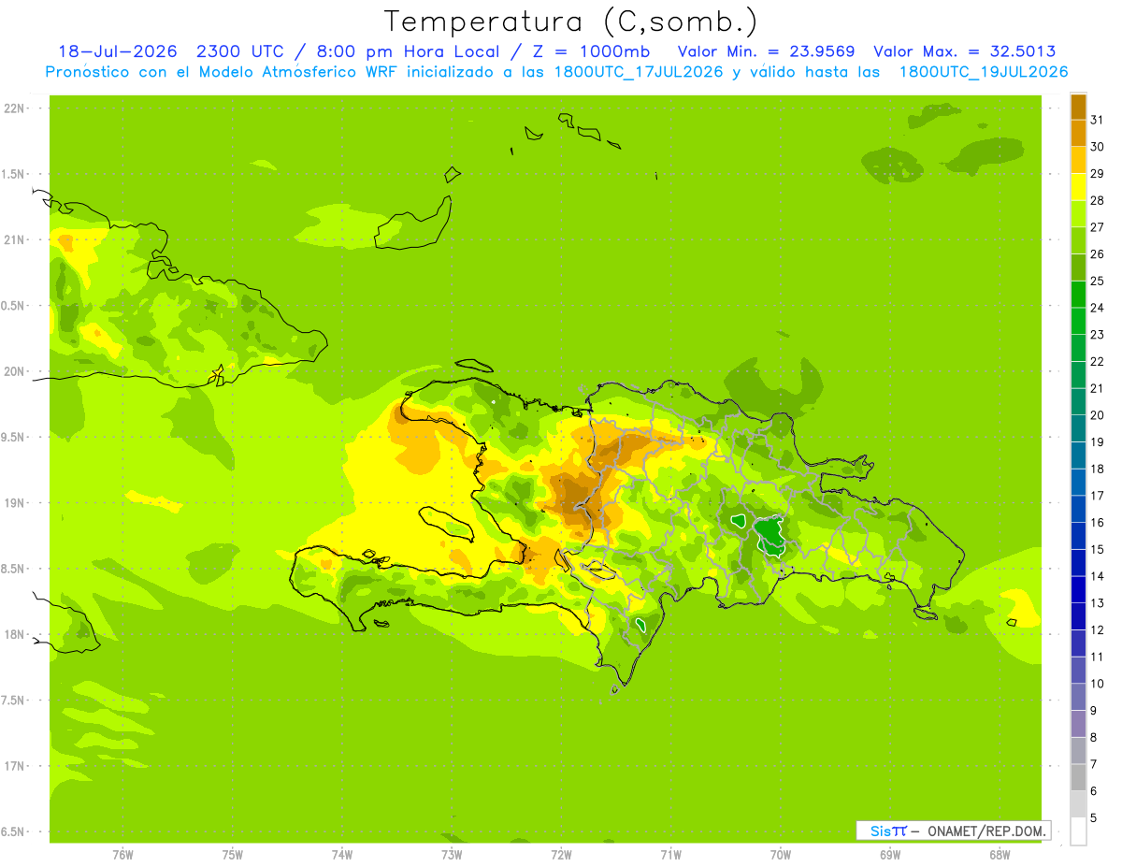Click the legend value "25"
1122x867 pixels.
1097,281
